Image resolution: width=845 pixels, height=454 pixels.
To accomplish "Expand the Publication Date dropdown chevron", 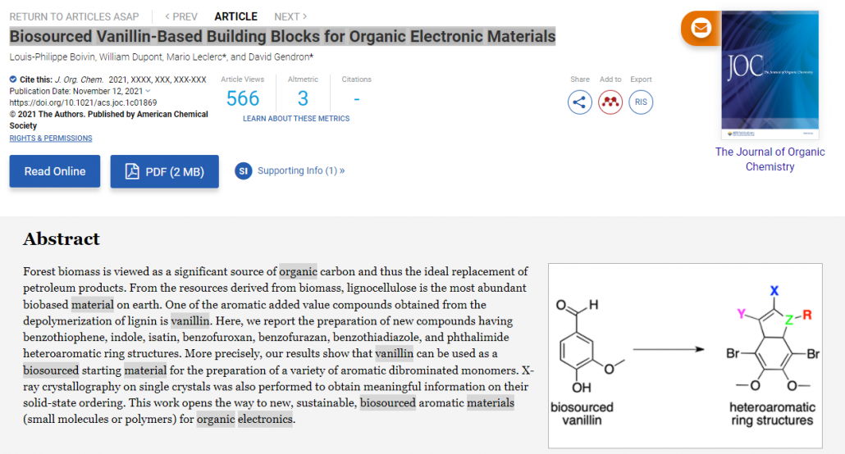I will click(148, 91).
